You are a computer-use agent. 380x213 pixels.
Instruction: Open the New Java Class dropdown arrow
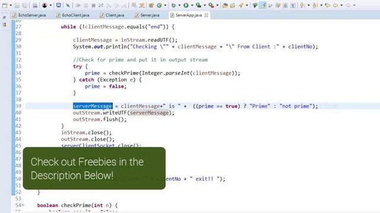click(x=165, y=5)
